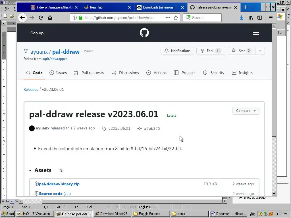291x218 pixels.
Task: Open site information icon in address bar
Action: point(75,18)
